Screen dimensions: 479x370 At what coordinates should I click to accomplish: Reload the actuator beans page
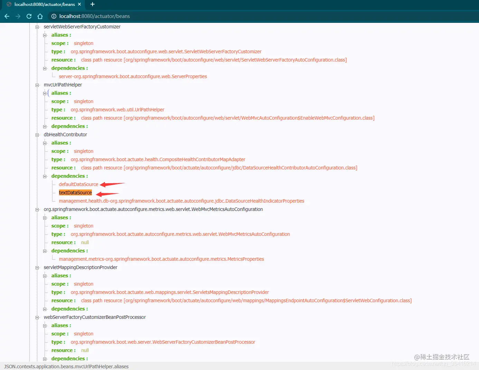(29, 16)
